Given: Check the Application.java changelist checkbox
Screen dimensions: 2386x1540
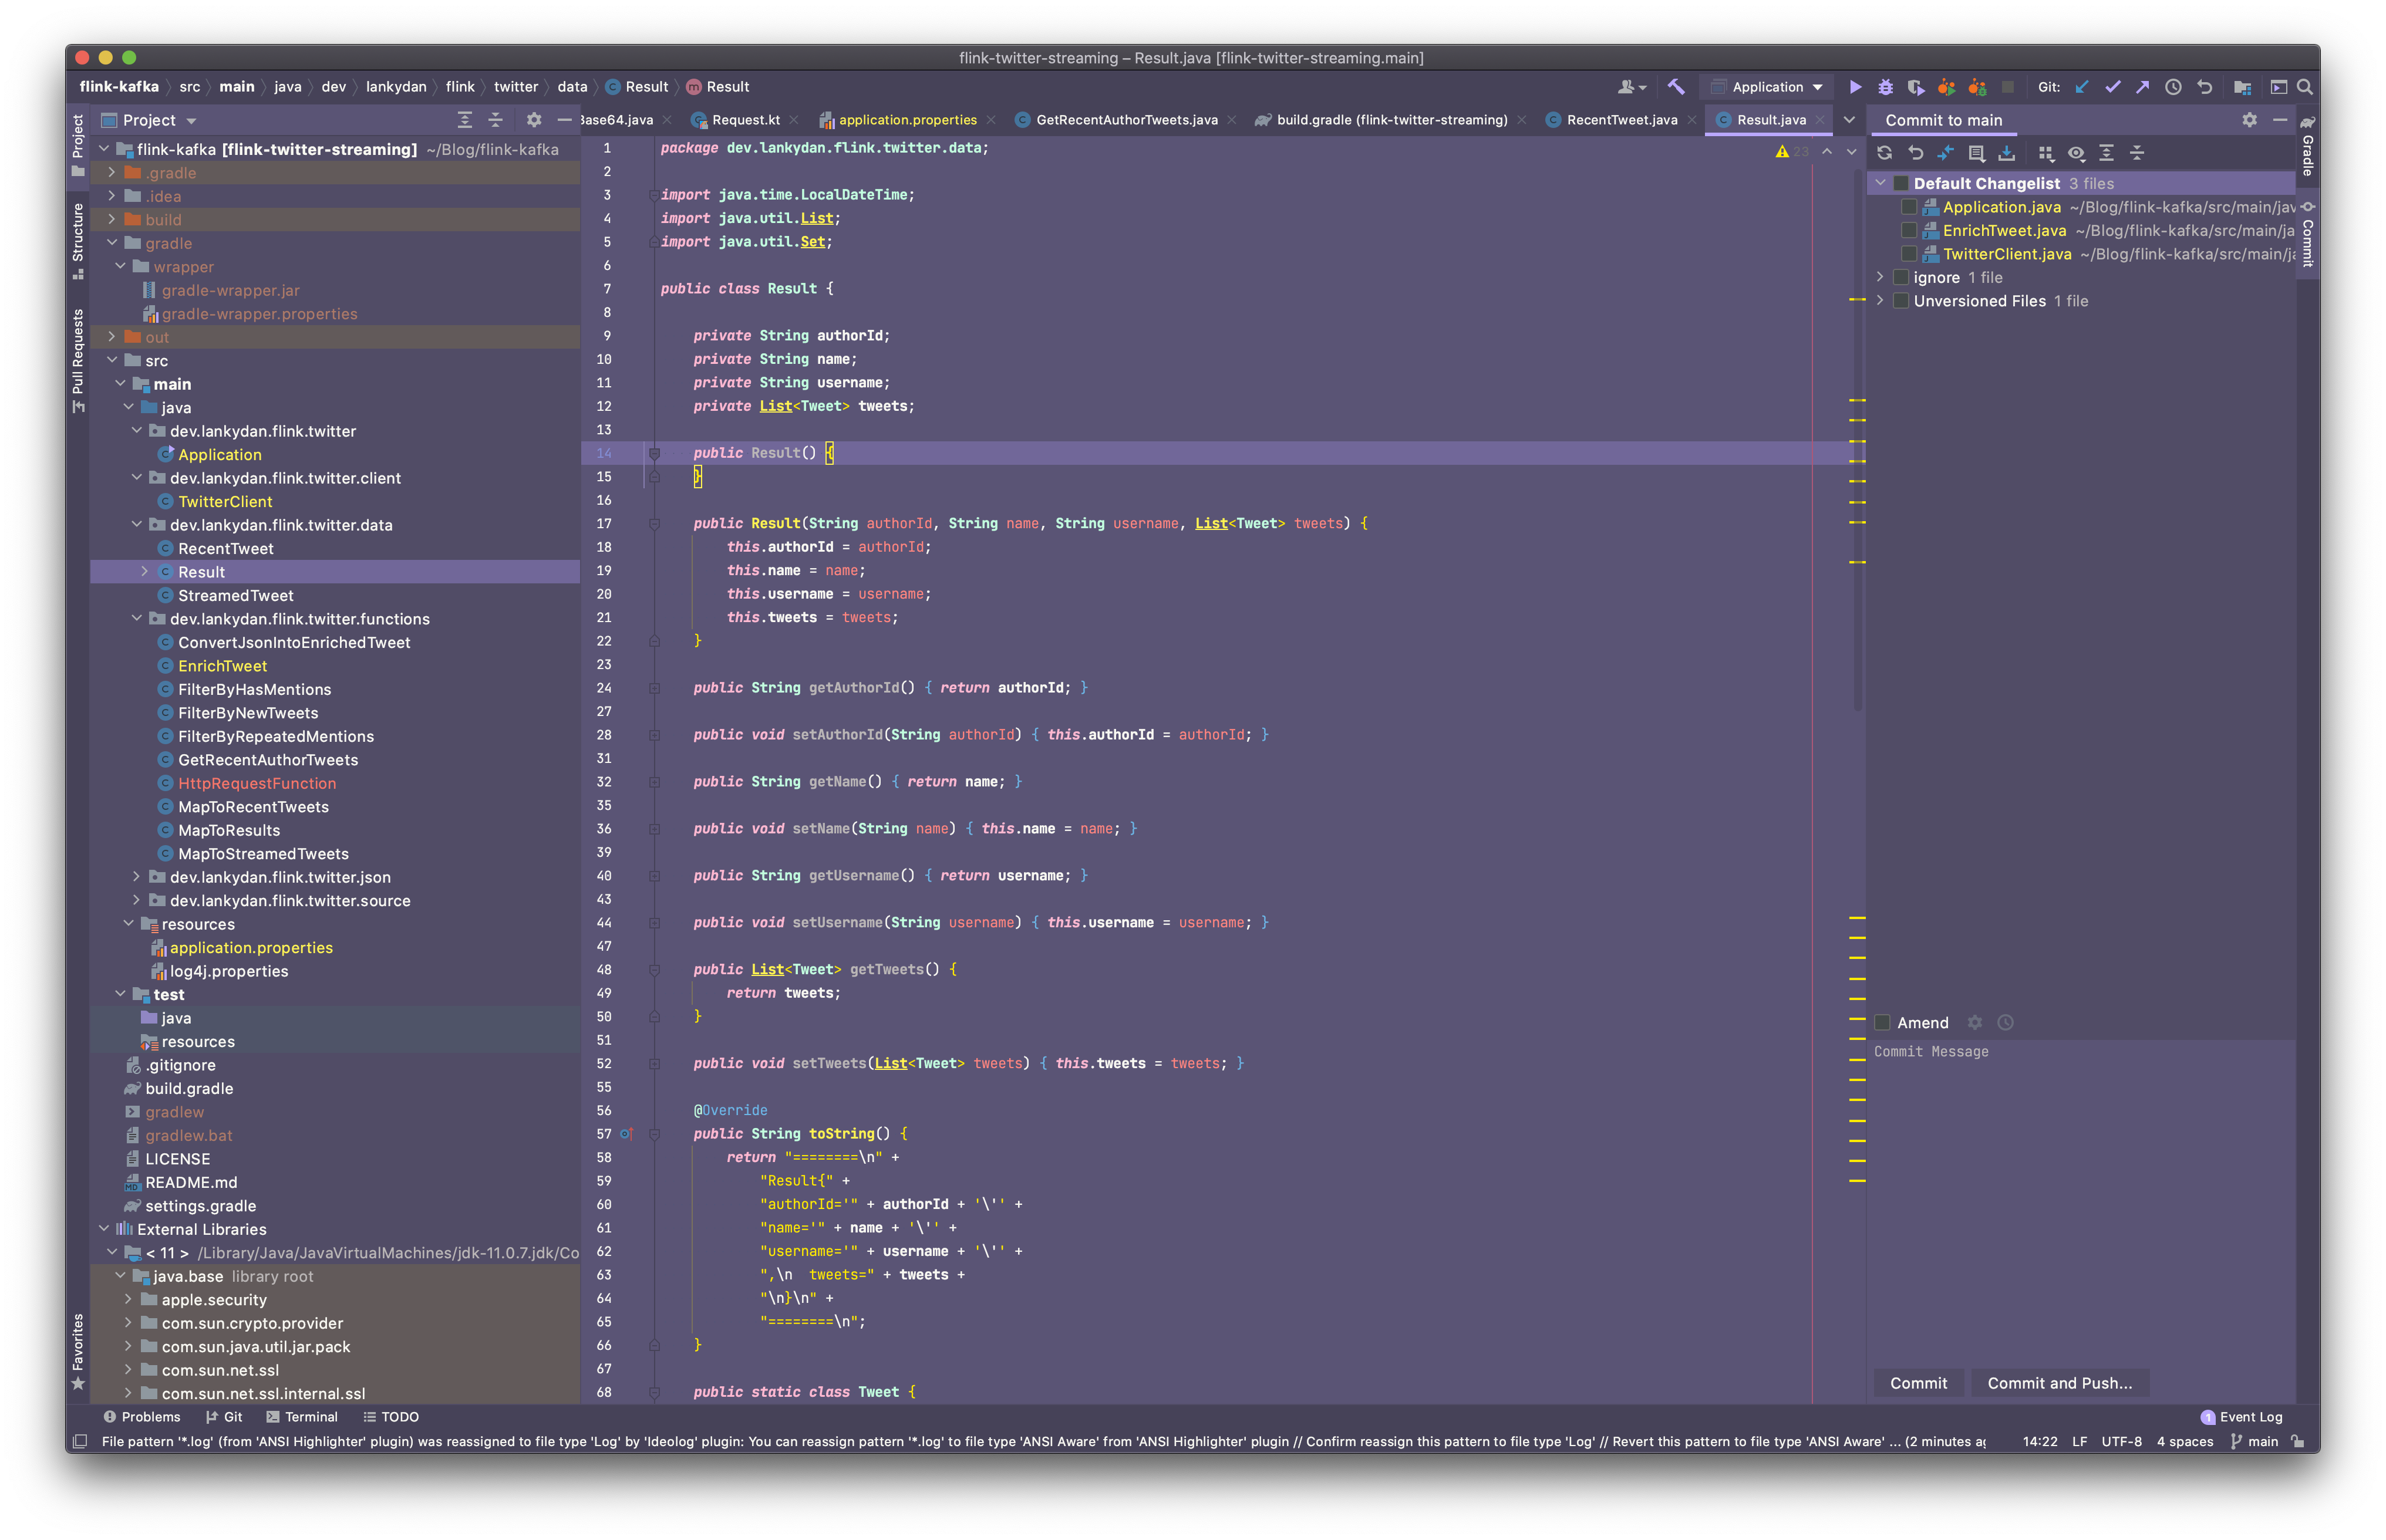Looking at the screenshot, I should click(x=1909, y=207).
